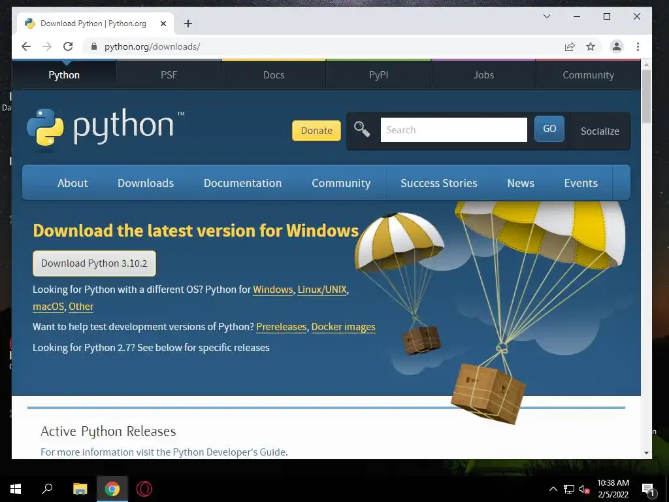This screenshot has width=669, height=502.
Task: Open the About menu
Action: point(73,183)
